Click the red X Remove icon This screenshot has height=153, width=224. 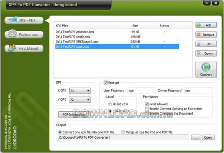(x=199, y=35)
